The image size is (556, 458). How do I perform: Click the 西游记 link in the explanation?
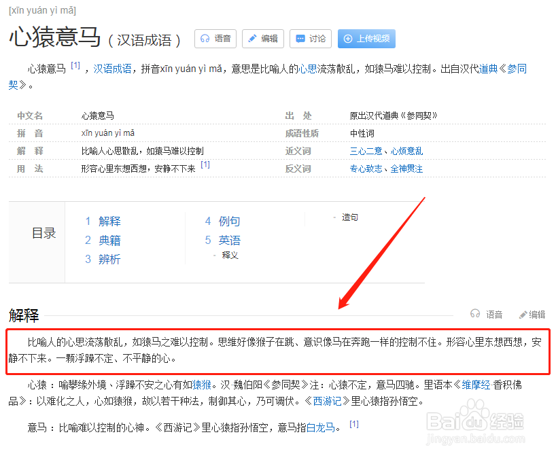pos(328,401)
